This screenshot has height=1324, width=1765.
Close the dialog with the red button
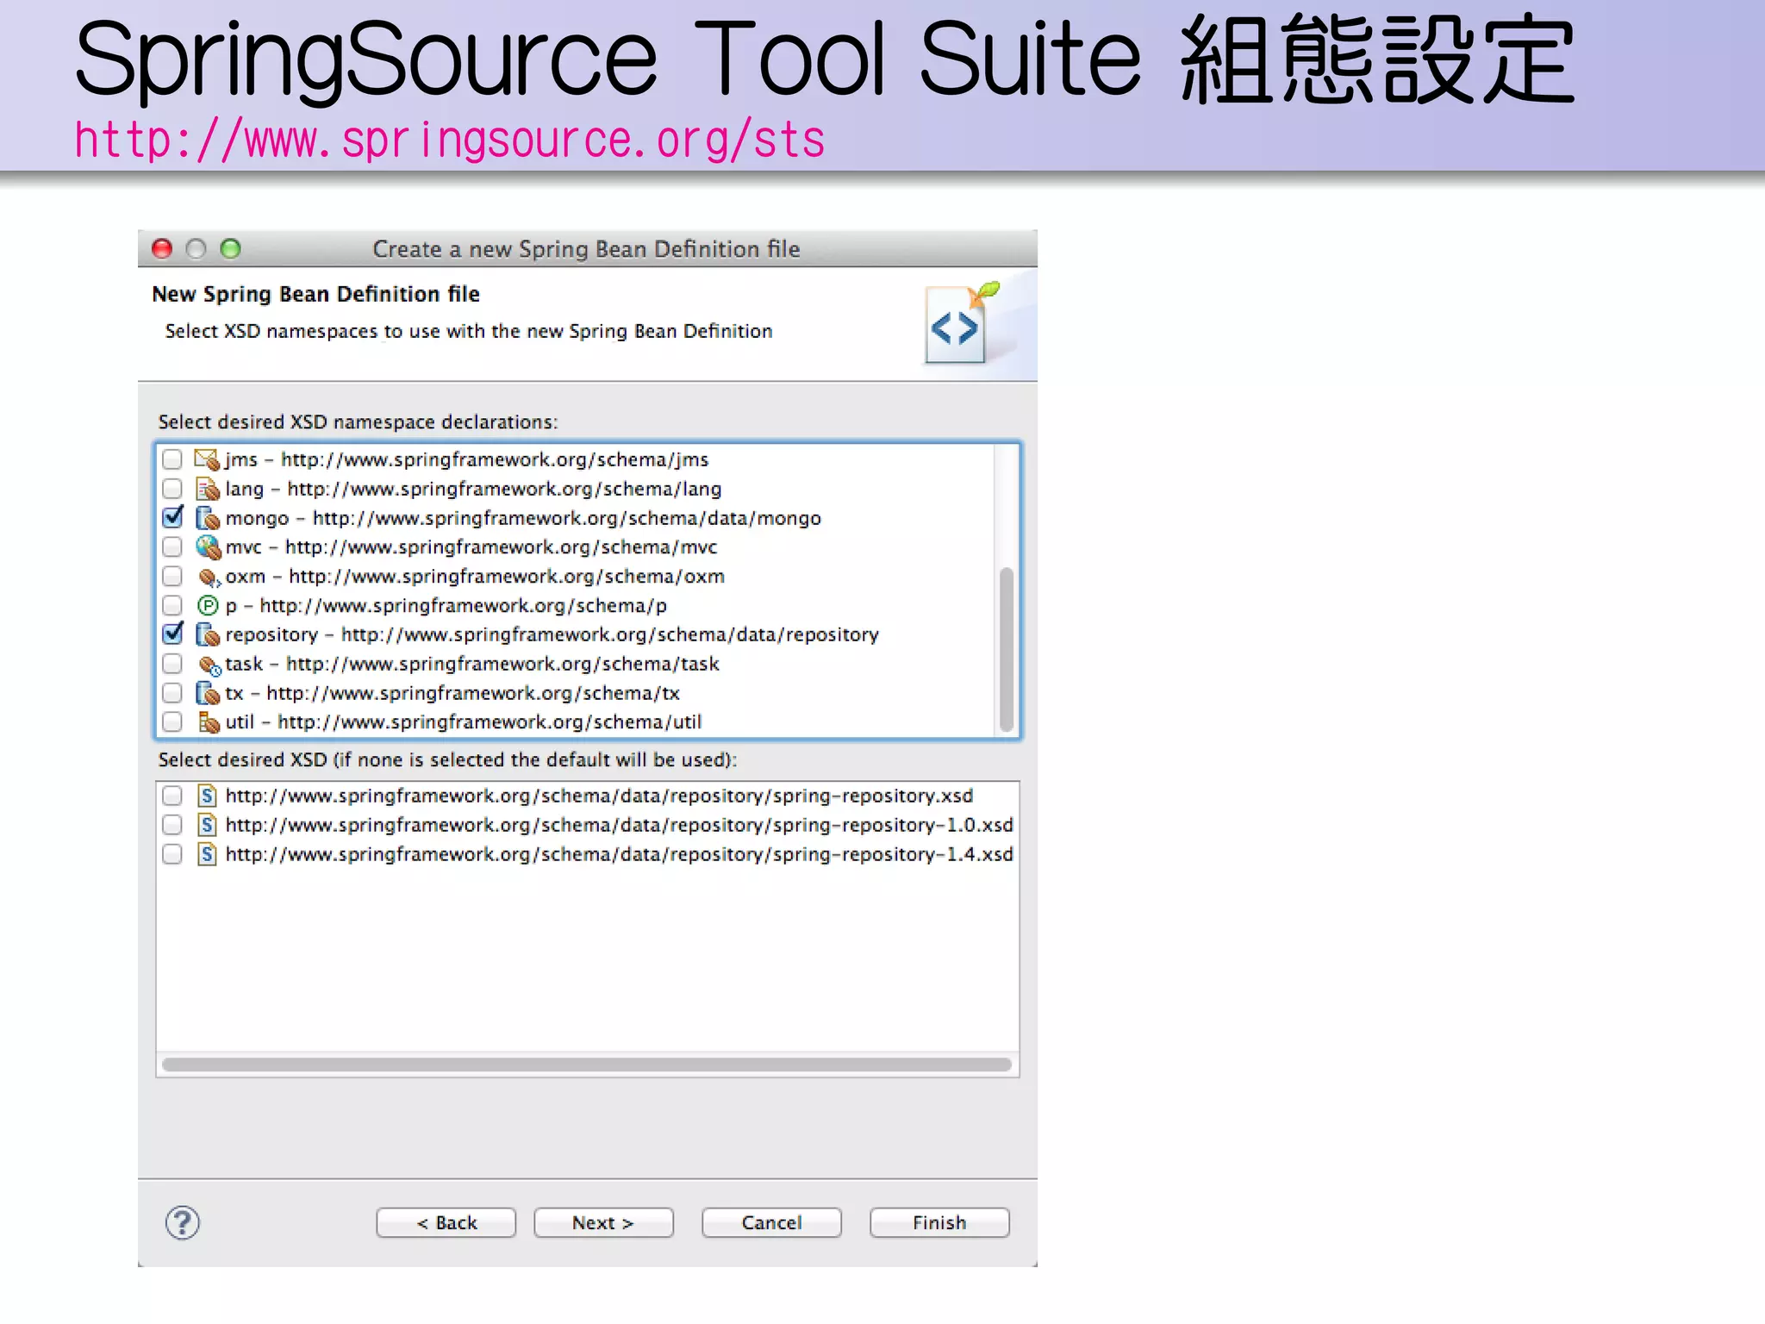(x=162, y=248)
